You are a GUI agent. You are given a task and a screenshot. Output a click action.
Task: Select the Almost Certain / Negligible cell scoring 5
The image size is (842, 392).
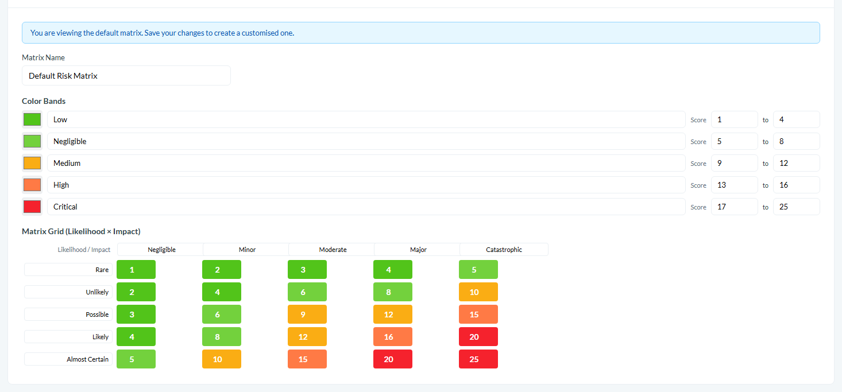[x=136, y=359]
